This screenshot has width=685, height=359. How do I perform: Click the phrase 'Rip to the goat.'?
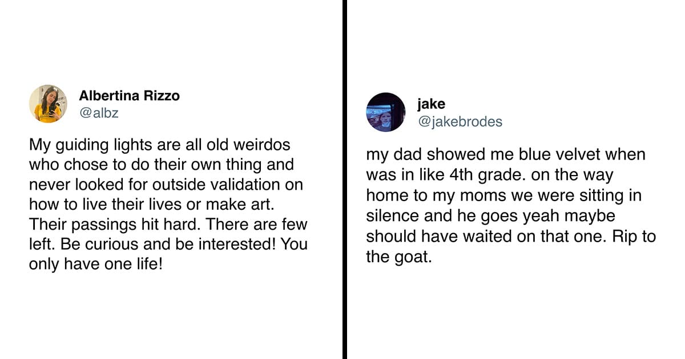511,246
